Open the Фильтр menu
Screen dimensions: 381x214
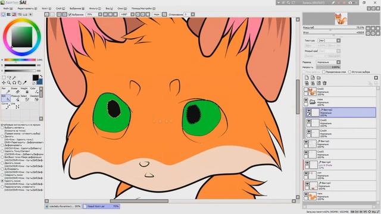pyautogui.click(x=95, y=8)
